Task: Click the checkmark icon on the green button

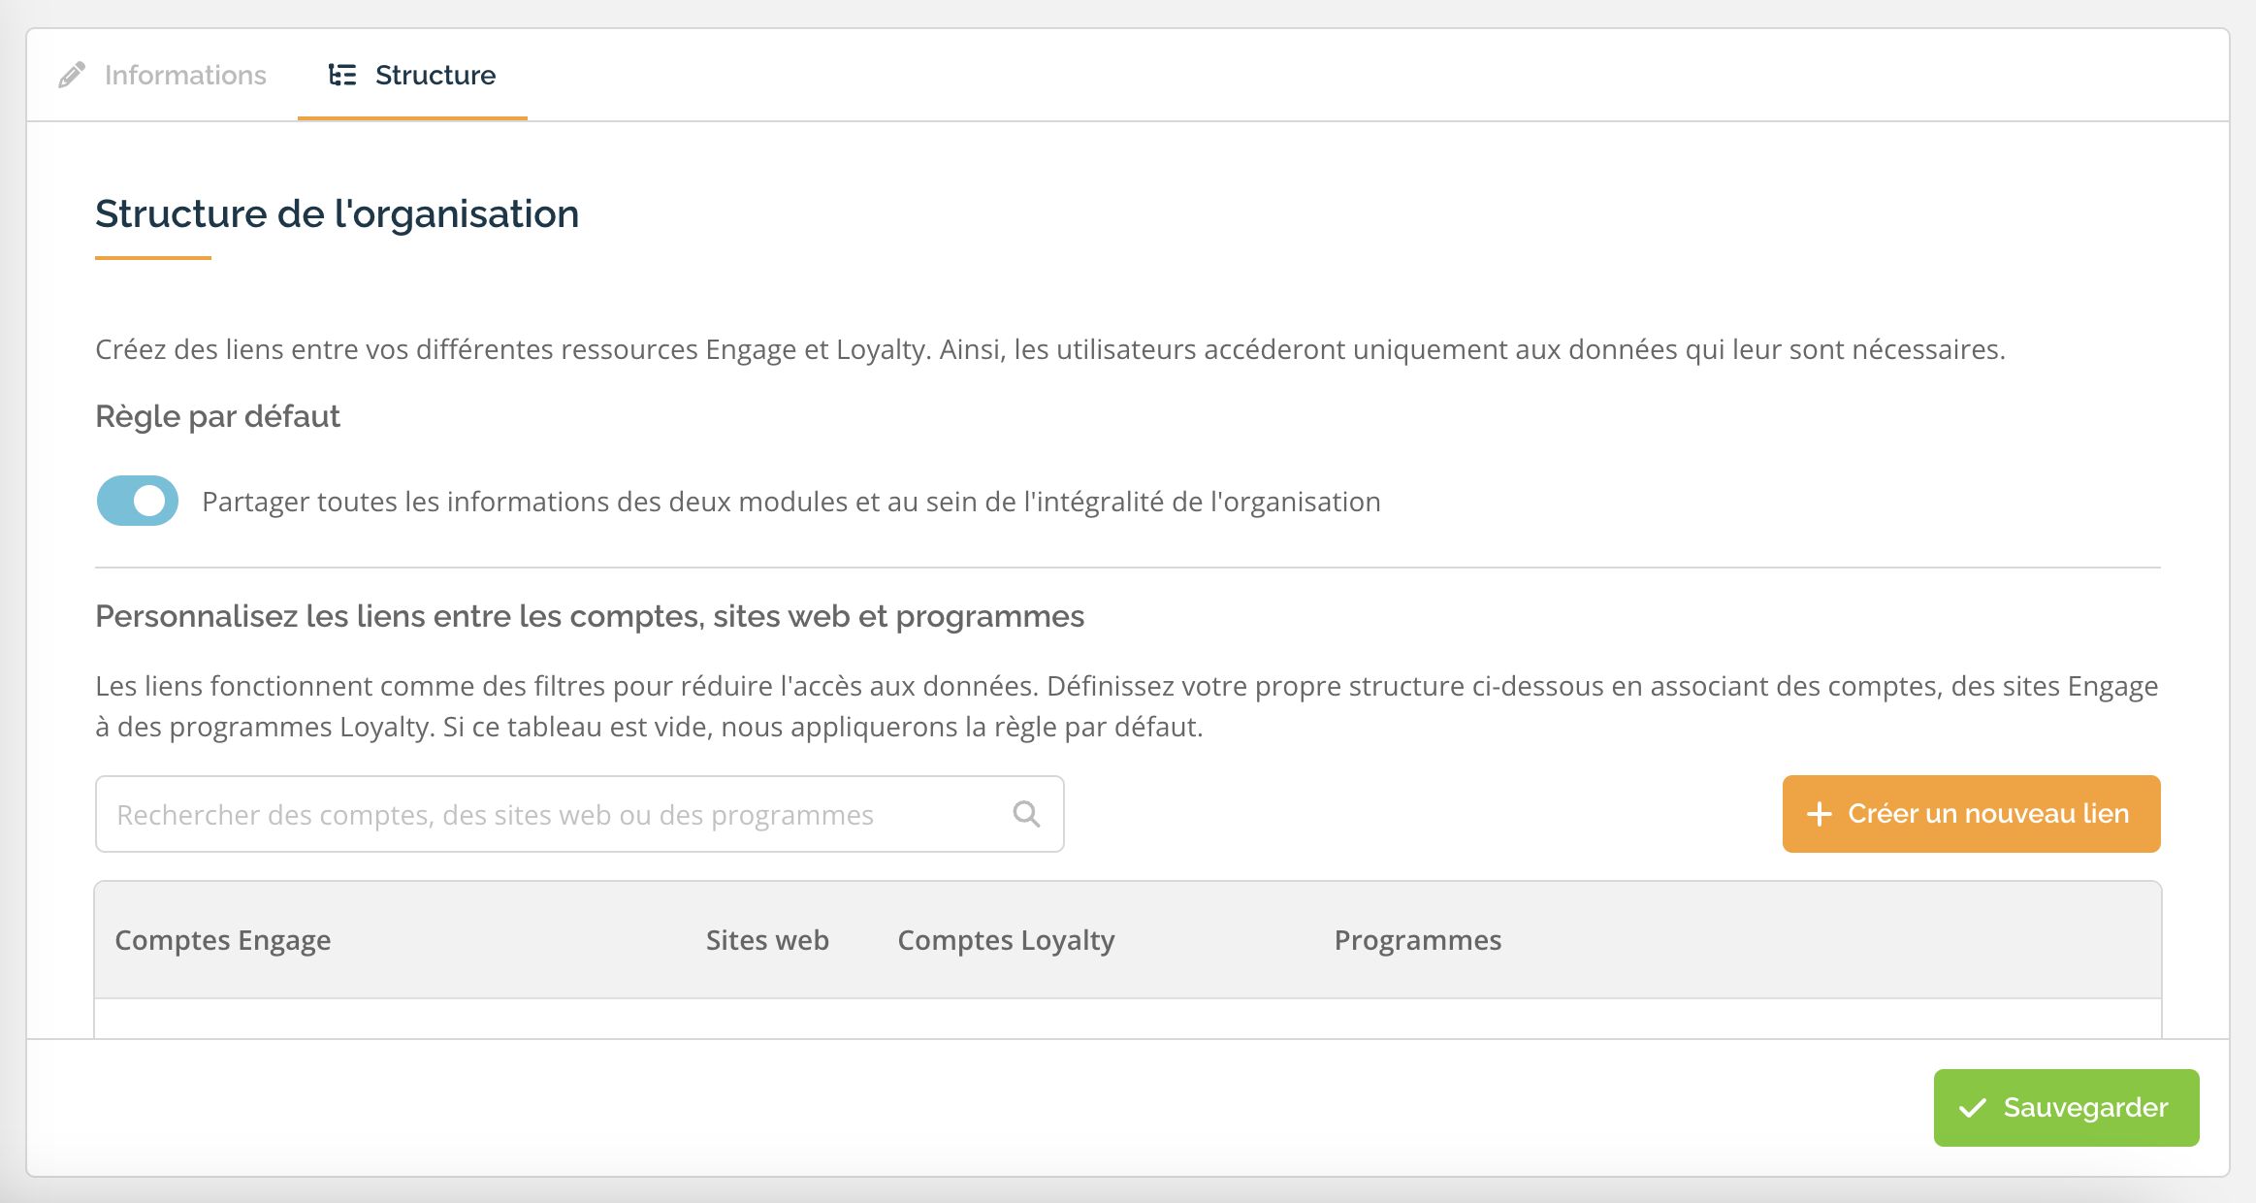Action: 1973,1108
